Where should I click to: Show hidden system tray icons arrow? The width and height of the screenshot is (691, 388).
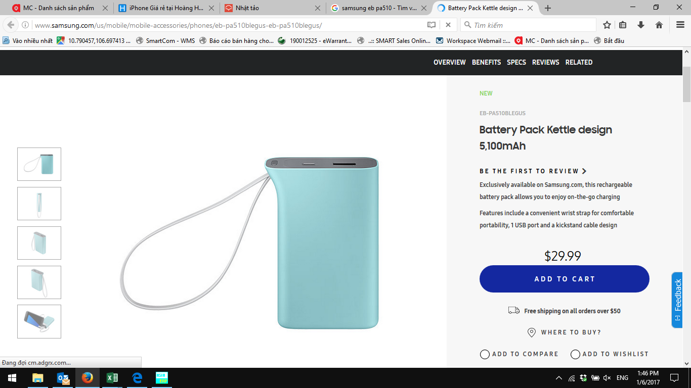point(559,378)
